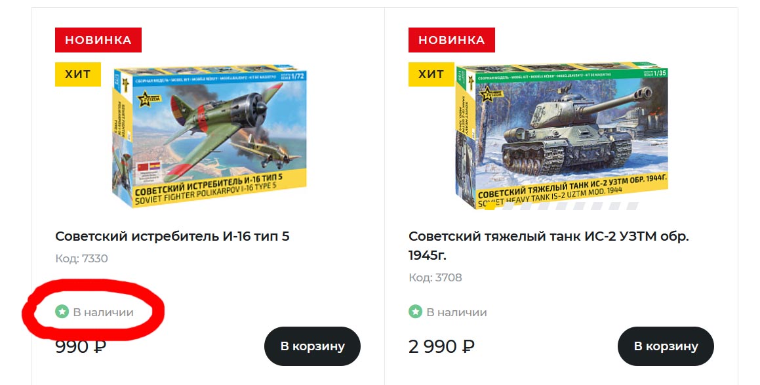Add the ИС-2 УЗТМ tank to cart
The height and width of the screenshot is (385, 760).
666,346
